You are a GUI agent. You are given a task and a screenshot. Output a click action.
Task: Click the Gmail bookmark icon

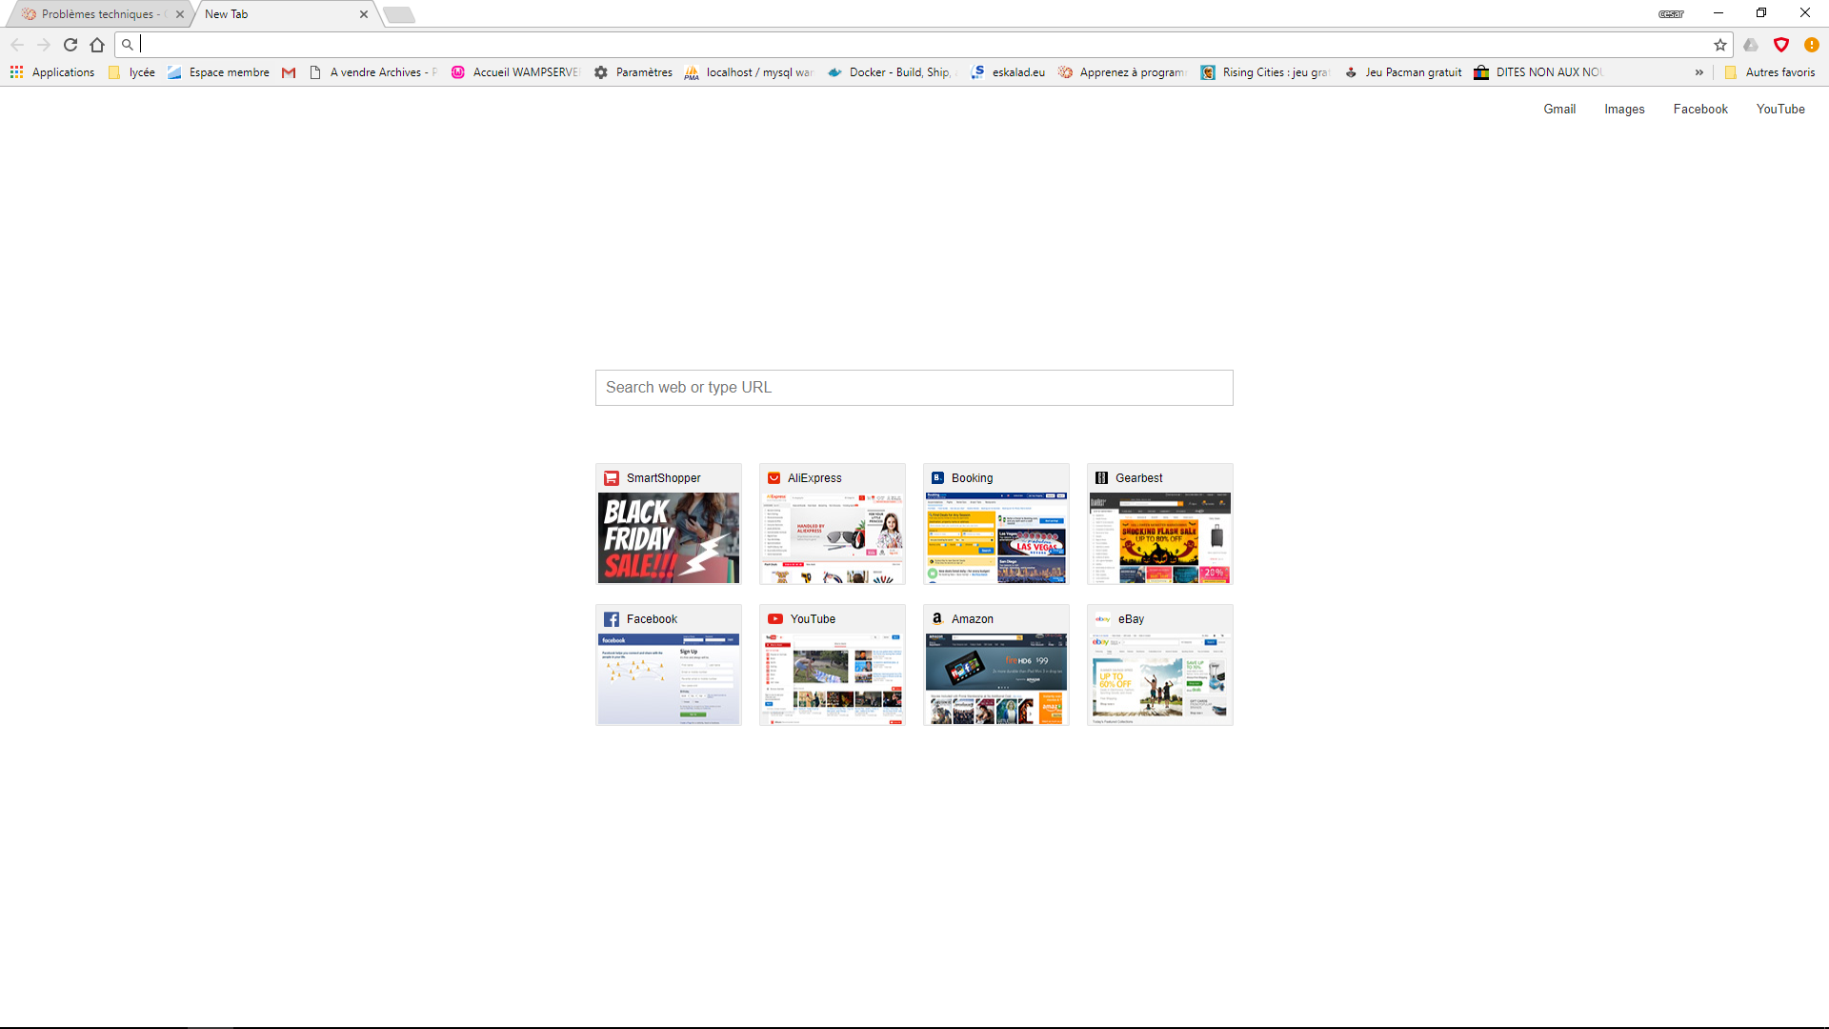(x=289, y=72)
